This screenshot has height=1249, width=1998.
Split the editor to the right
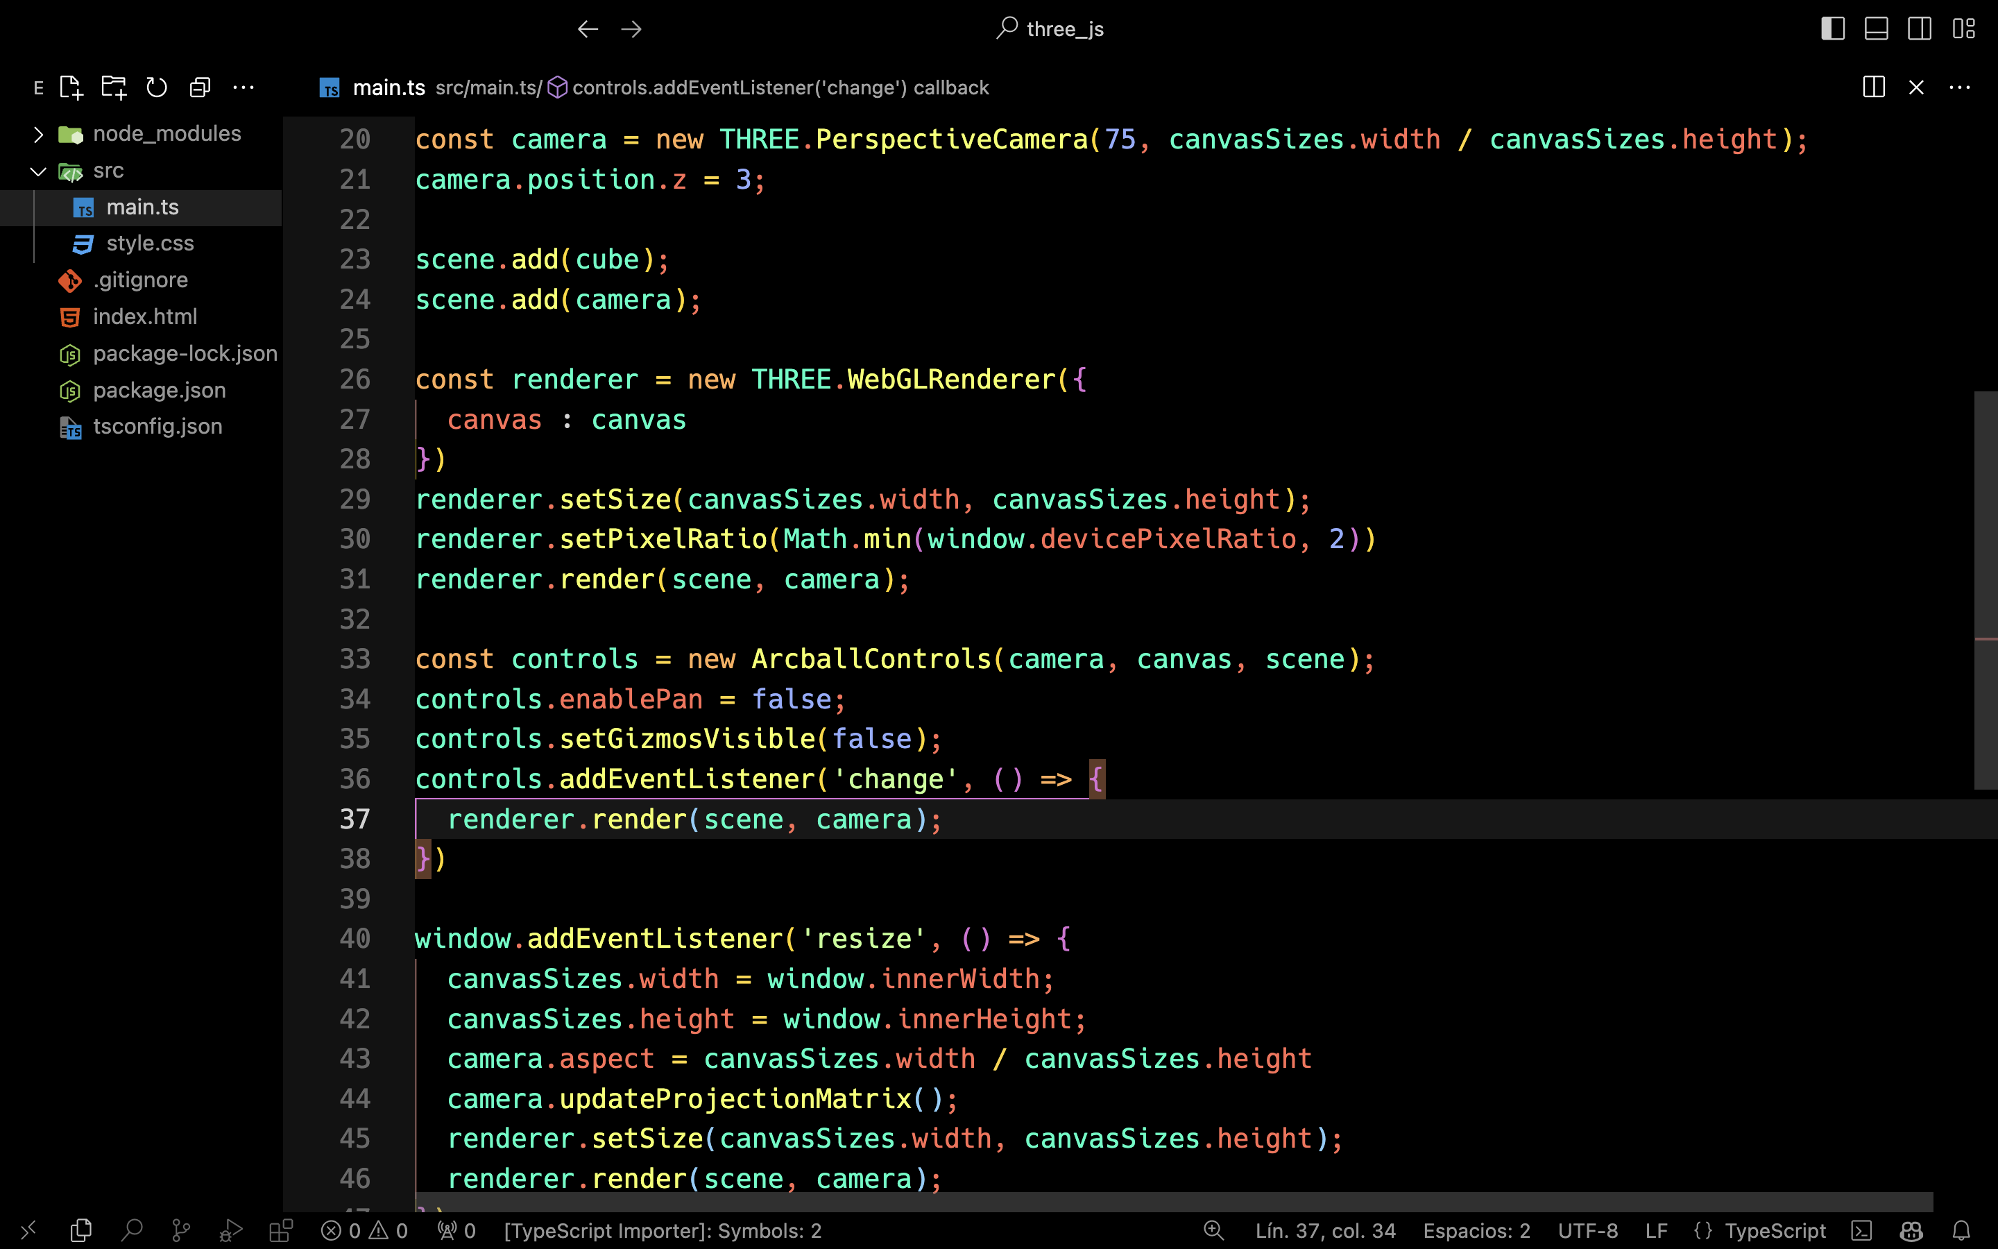[1874, 87]
